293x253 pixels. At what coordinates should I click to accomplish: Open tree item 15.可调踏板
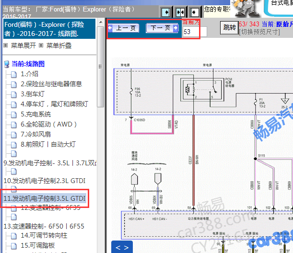pos(37,245)
